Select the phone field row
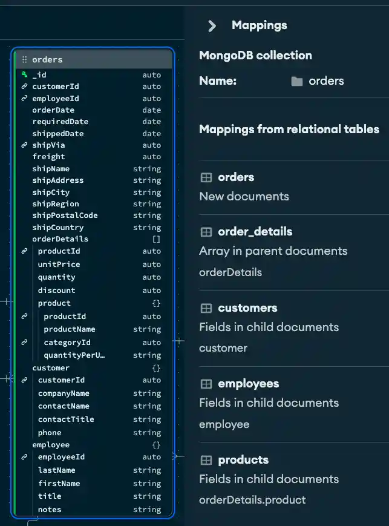The height and width of the screenshot is (526, 389). (x=94, y=433)
